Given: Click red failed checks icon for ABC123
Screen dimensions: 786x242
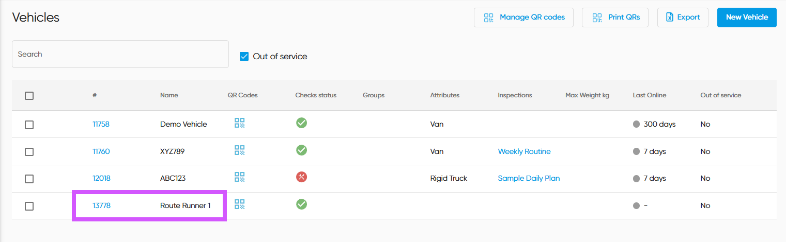Looking at the screenshot, I should (301, 177).
